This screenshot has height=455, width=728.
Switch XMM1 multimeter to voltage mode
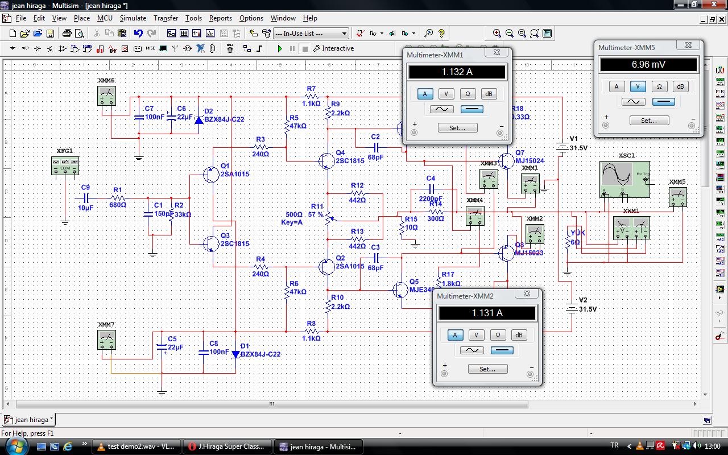point(446,94)
